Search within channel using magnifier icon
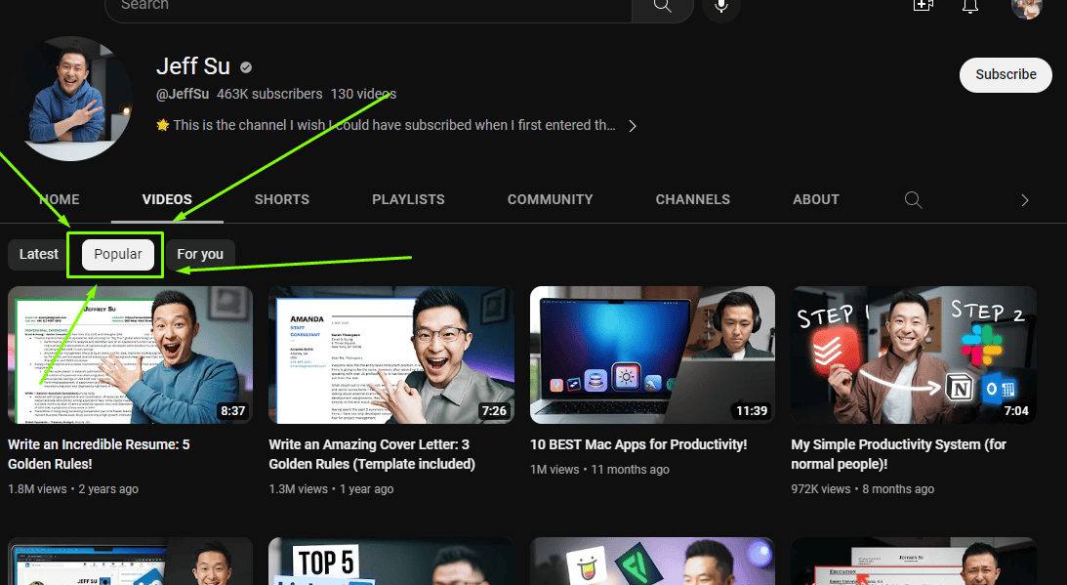The height and width of the screenshot is (585, 1067). [913, 199]
